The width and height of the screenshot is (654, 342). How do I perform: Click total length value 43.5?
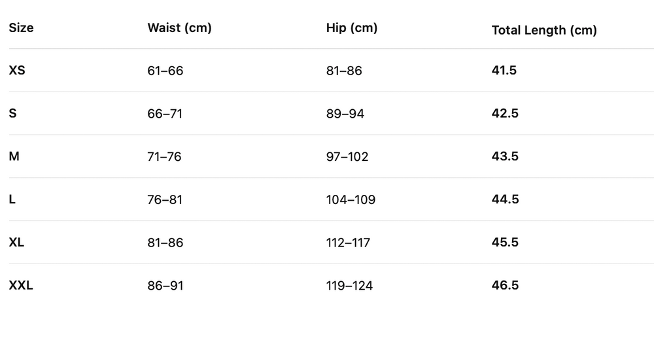(x=505, y=156)
